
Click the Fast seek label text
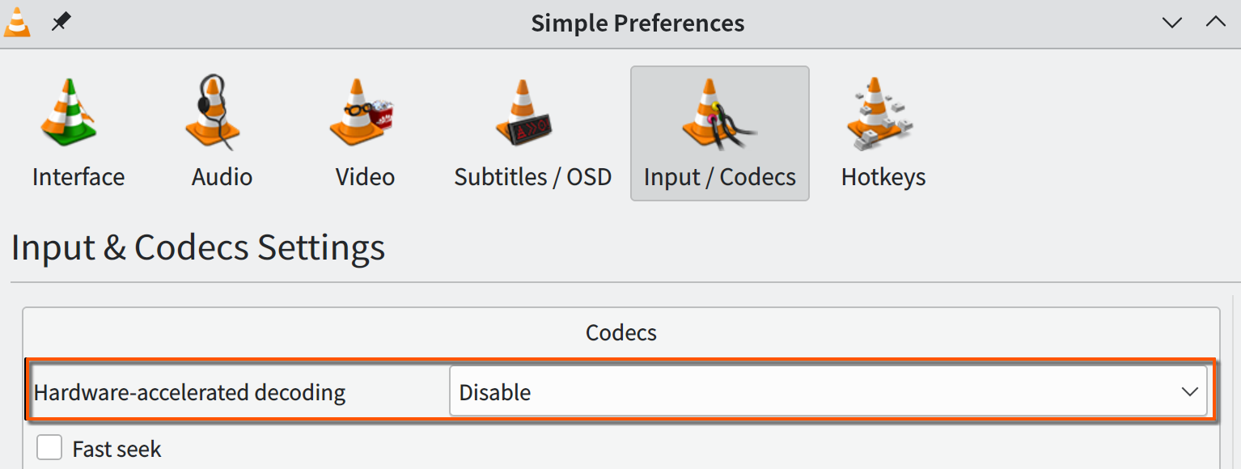pyautogui.click(x=117, y=450)
